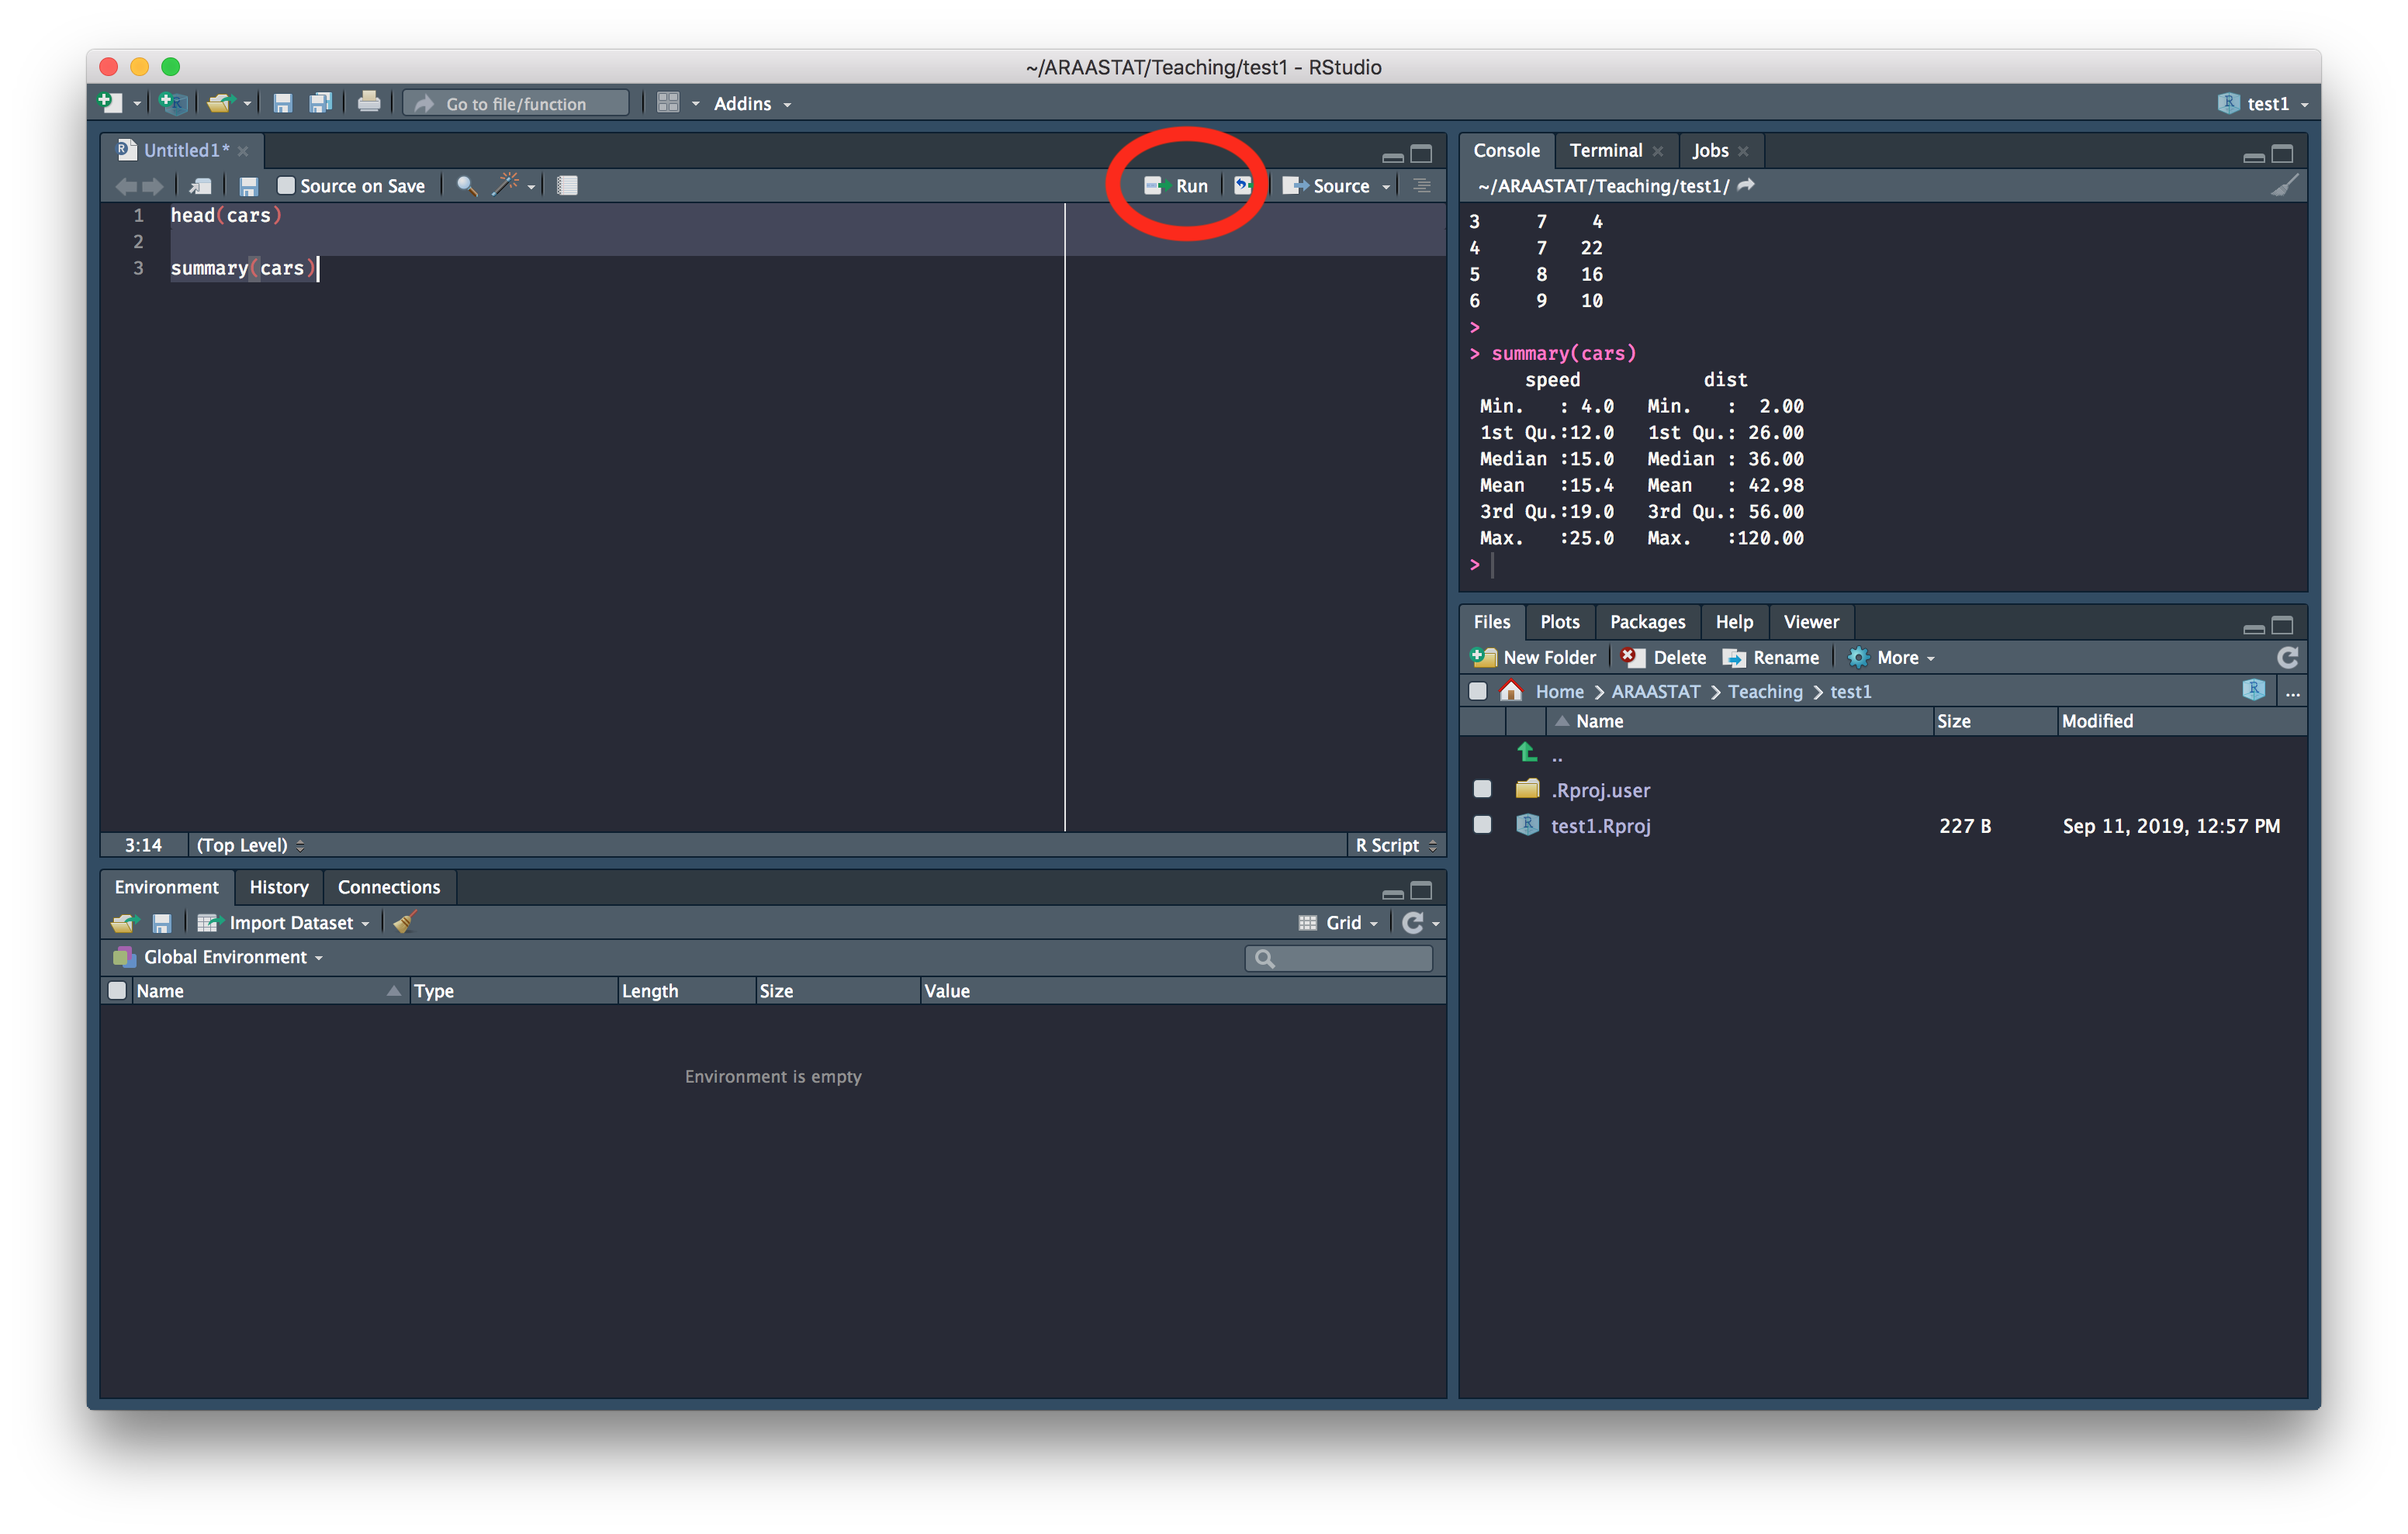Switch to the History tab
This screenshot has height=1534, width=2408.
coord(278,887)
